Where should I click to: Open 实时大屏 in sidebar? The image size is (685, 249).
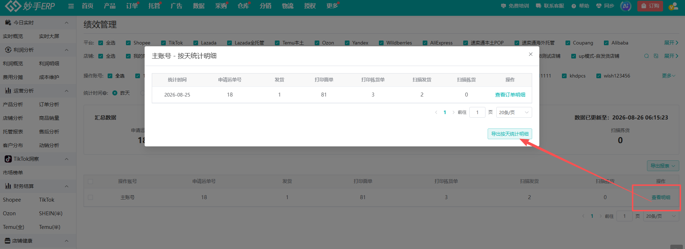pyautogui.click(x=49, y=36)
